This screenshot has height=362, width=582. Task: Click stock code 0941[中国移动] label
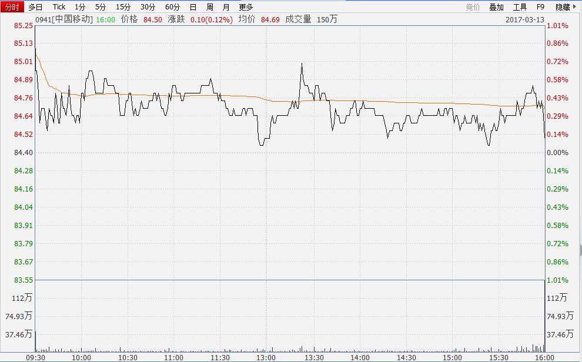click(x=64, y=19)
